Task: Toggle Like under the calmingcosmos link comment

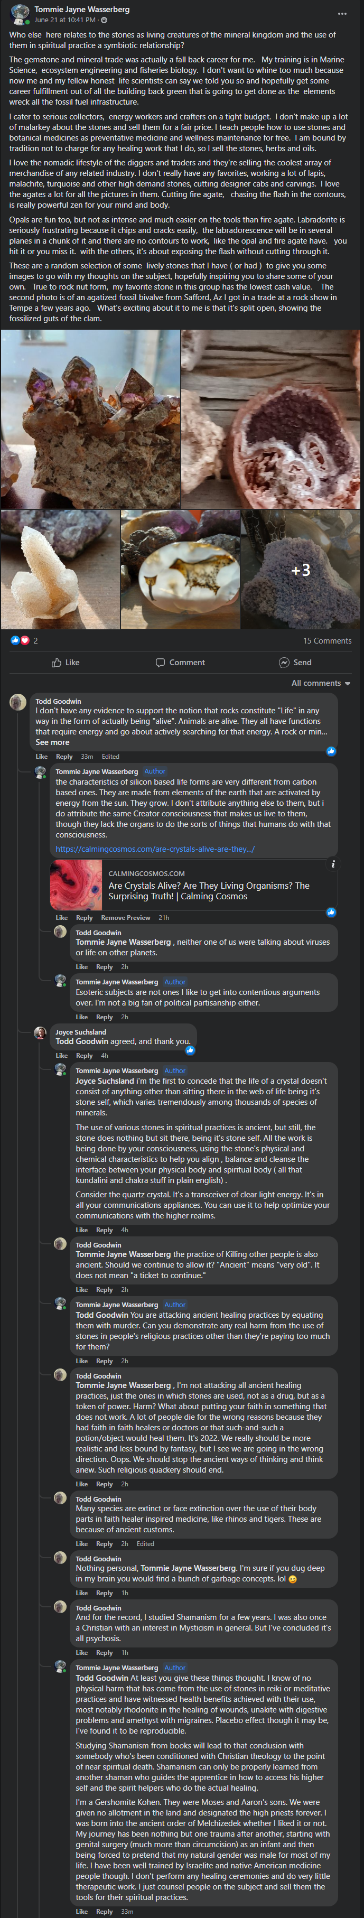Action: pos(62,917)
